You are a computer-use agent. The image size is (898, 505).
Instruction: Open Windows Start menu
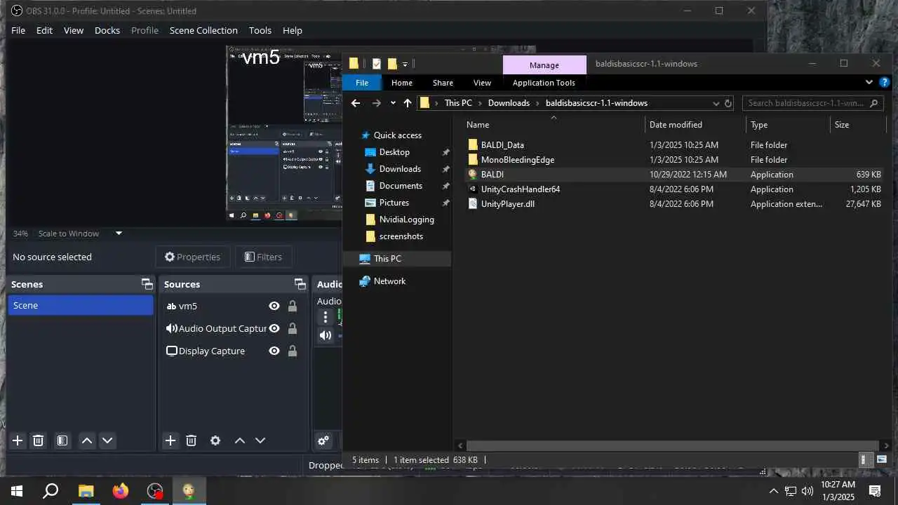17,491
